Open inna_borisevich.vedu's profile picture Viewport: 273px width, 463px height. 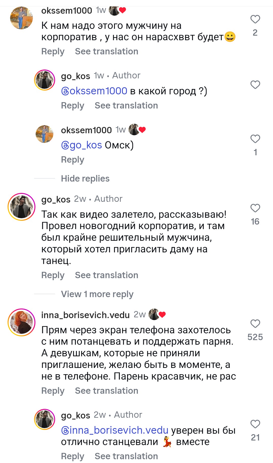(x=21, y=322)
